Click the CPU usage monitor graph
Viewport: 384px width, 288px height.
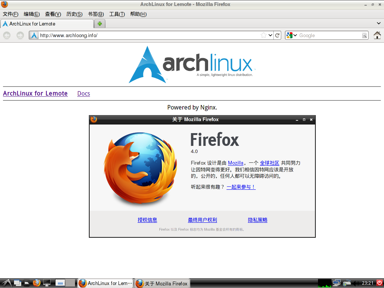pyautogui.click(x=324, y=283)
